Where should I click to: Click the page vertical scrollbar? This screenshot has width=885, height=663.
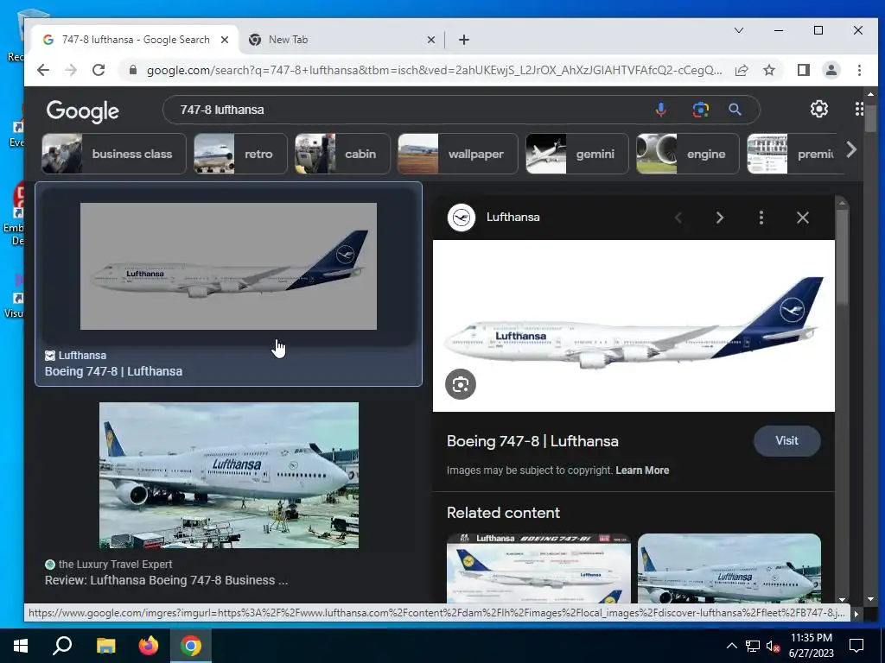pos(870,117)
